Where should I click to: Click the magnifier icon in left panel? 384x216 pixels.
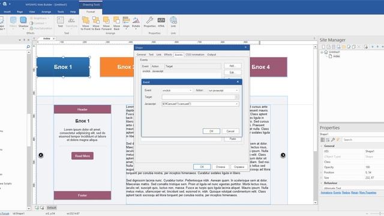[28, 47]
